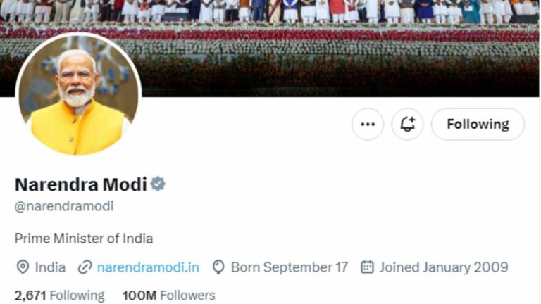
Task: Click the Prime Minister of India bio
Action: click(x=84, y=239)
